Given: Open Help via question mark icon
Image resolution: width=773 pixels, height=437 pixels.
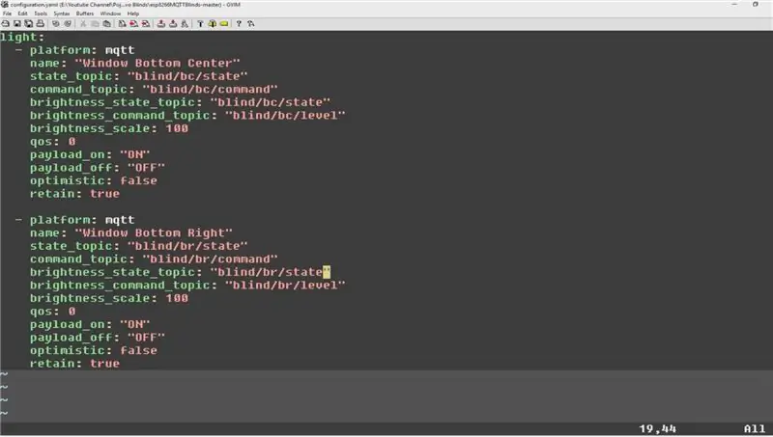Looking at the screenshot, I should click(x=239, y=23).
